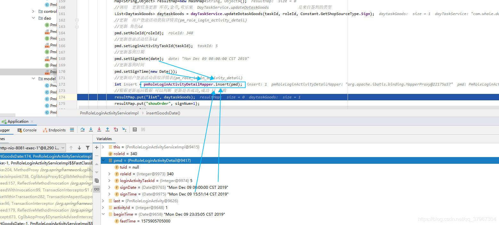The width and height of the screenshot is (499, 225).
Task: Expand the roleId Integer@9973 field
Action: pos(109,174)
